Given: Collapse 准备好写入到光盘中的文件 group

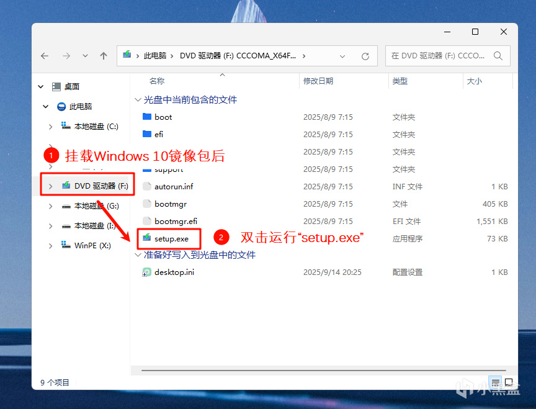Looking at the screenshot, I should click(x=138, y=255).
